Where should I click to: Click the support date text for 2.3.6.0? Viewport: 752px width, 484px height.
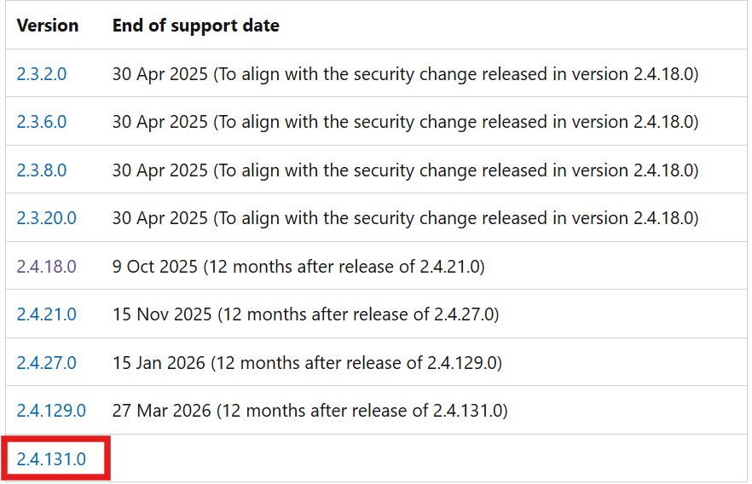tap(405, 122)
